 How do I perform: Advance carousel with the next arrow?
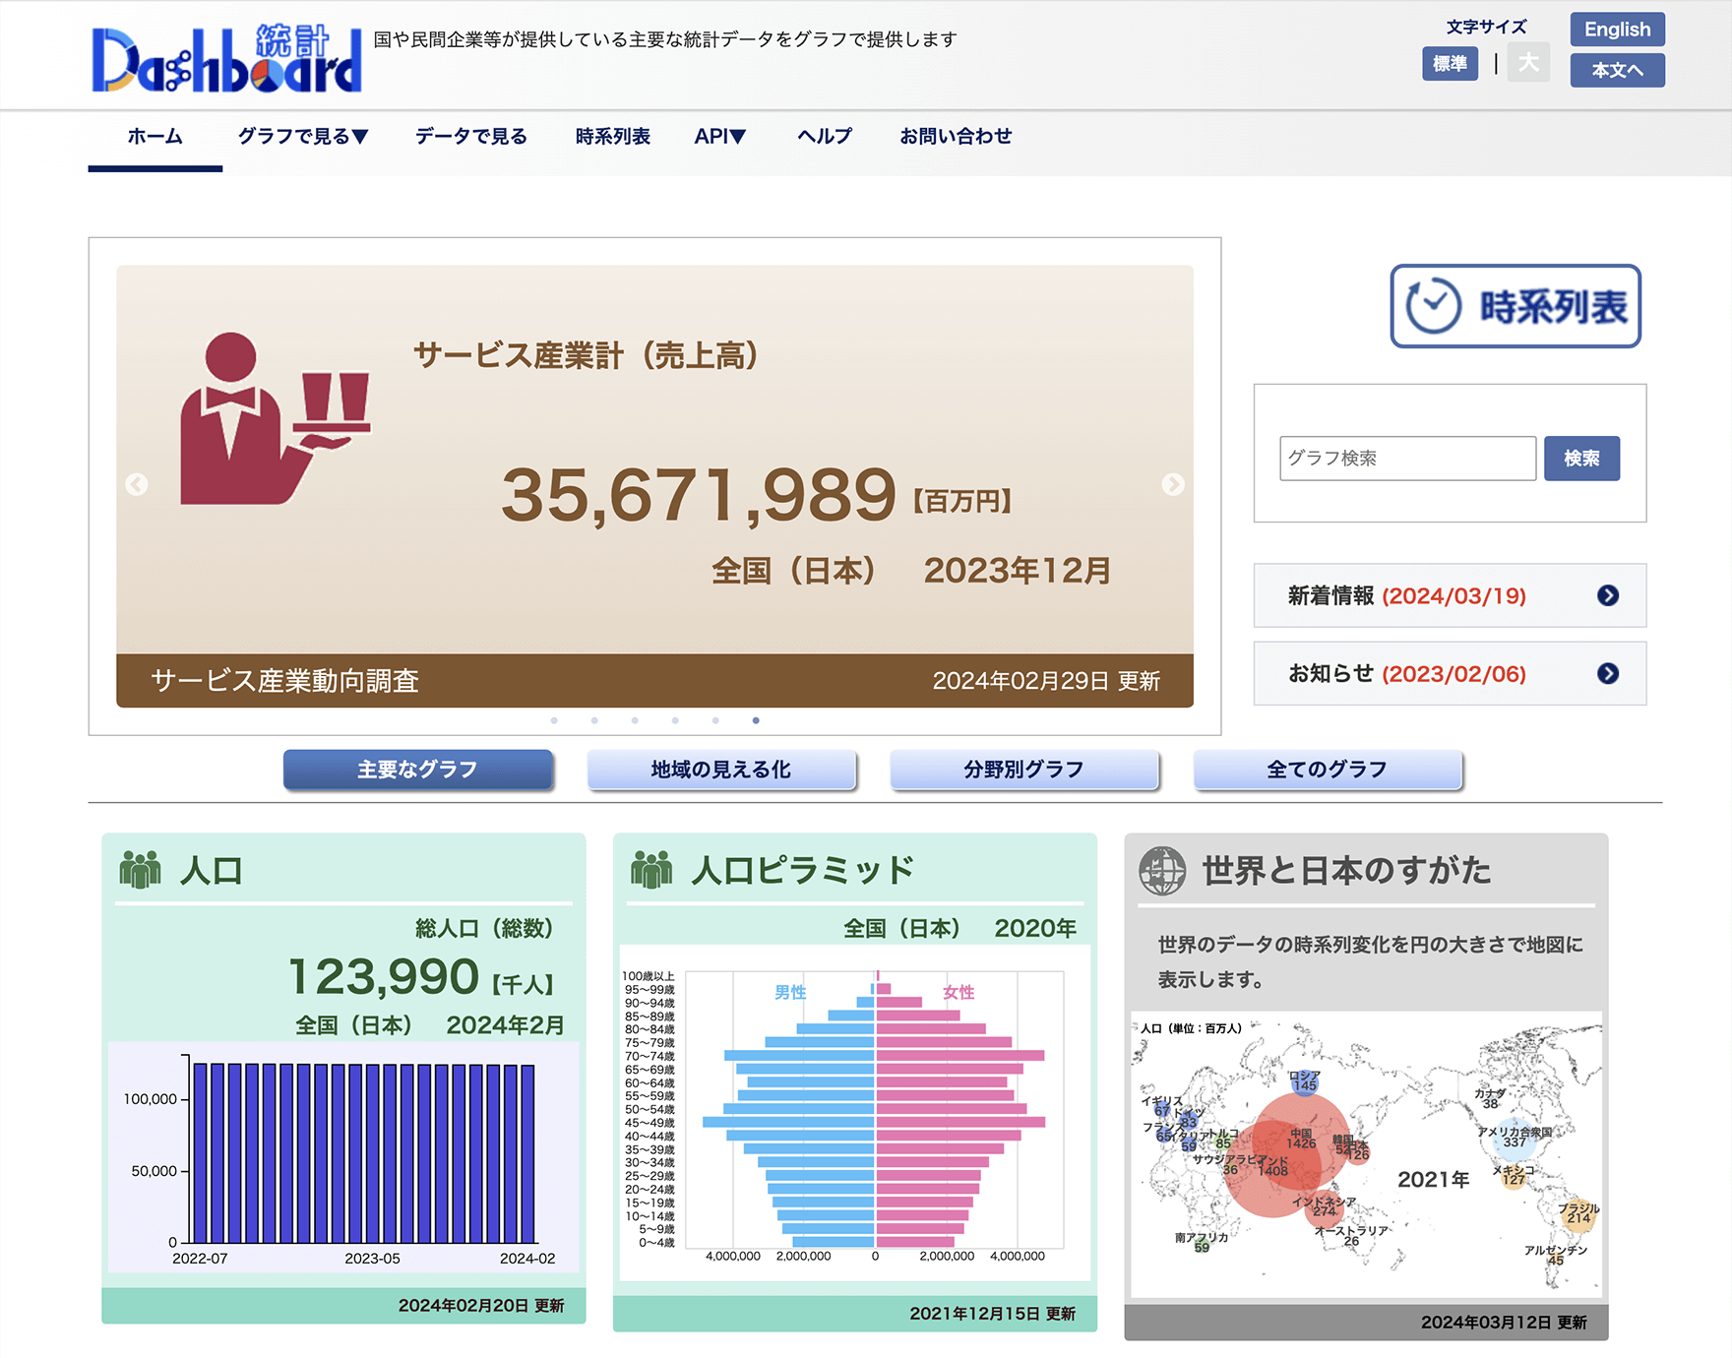1172,484
